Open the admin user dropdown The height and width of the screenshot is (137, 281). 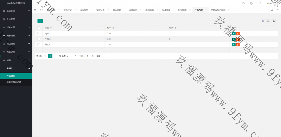pyautogui.click(x=270, y=3)
